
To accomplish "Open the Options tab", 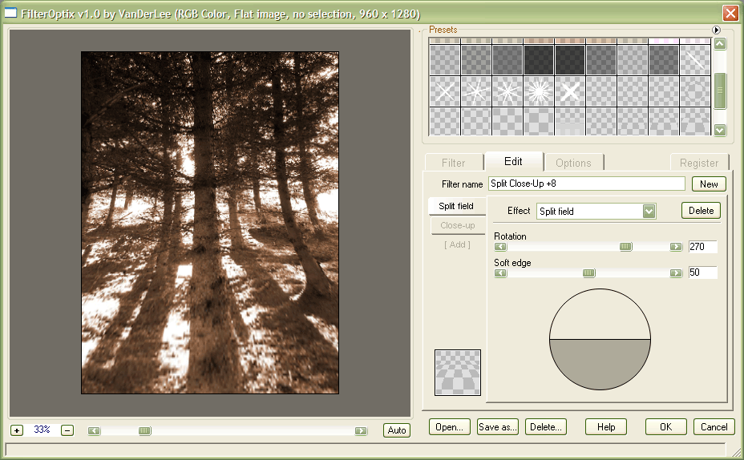I will (573, 163).
